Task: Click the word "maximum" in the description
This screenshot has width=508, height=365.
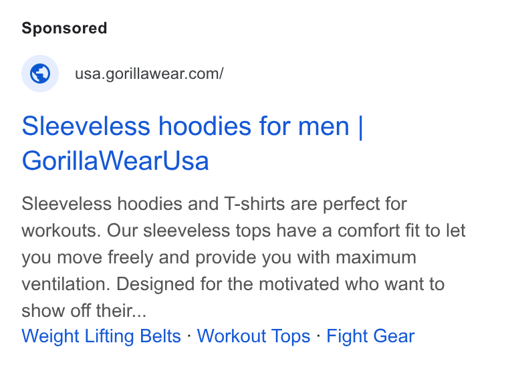Action: pyautogui.click(x=376, y=257)
